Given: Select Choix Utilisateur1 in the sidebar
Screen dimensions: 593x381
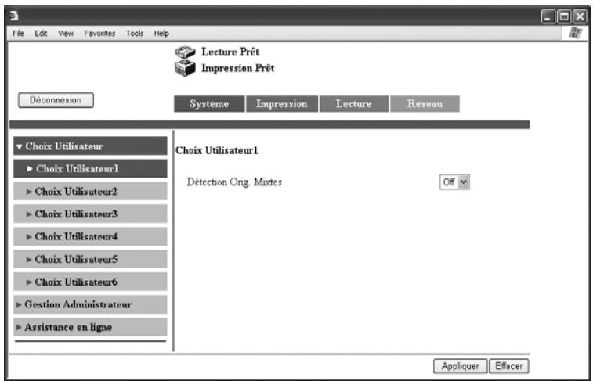Looking at the screenshot, I should coord(90,169).
